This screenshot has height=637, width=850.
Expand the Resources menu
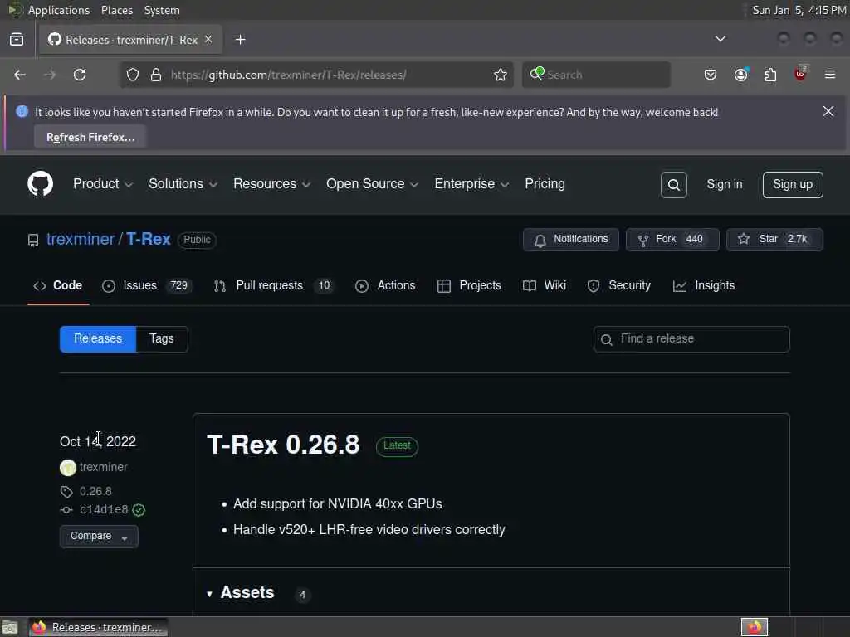[x=271, y=184]
